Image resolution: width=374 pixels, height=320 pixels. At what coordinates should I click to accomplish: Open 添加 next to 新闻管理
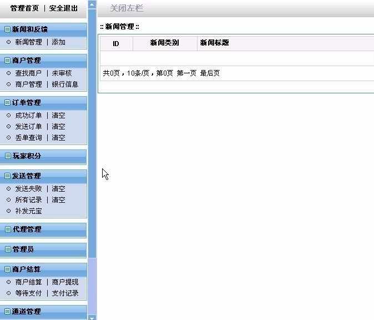(58, 42)
